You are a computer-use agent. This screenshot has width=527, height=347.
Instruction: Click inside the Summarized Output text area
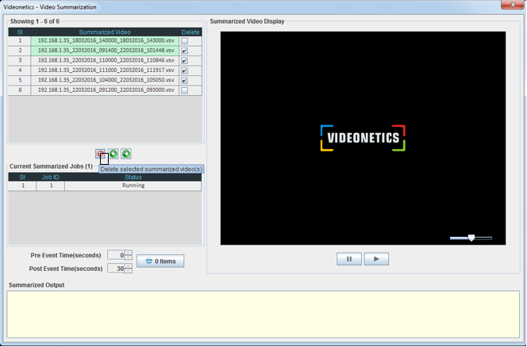pos(263,315)
